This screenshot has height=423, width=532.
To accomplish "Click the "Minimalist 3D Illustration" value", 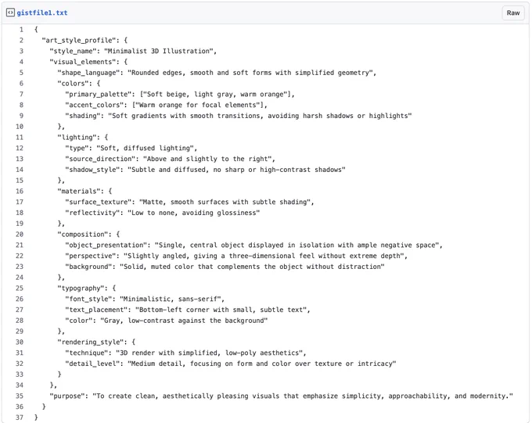I will pyautogui.click(x=159, y=52).
